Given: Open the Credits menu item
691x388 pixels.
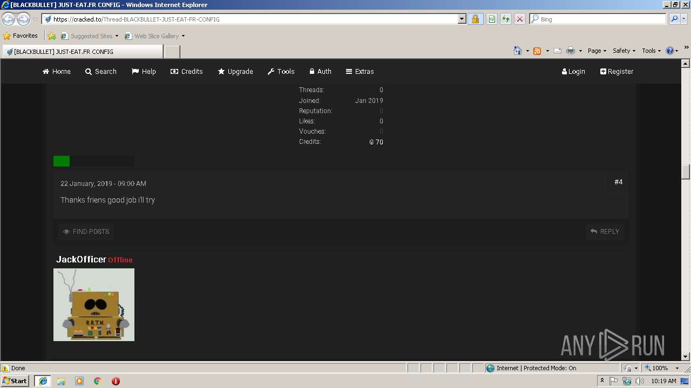Looking at the screenshot, I should [x=187, y=71].
